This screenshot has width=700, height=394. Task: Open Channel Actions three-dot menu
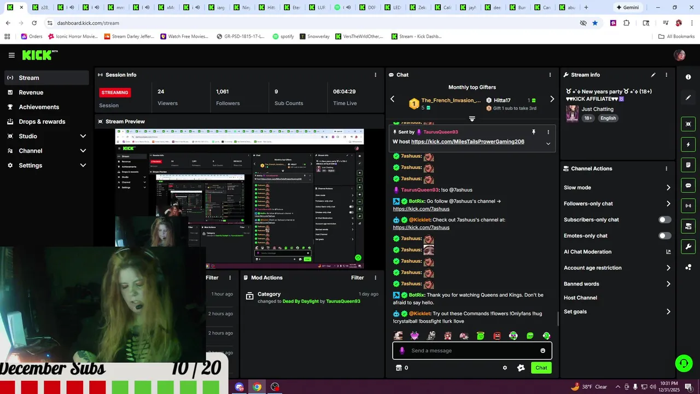[666, 169]
